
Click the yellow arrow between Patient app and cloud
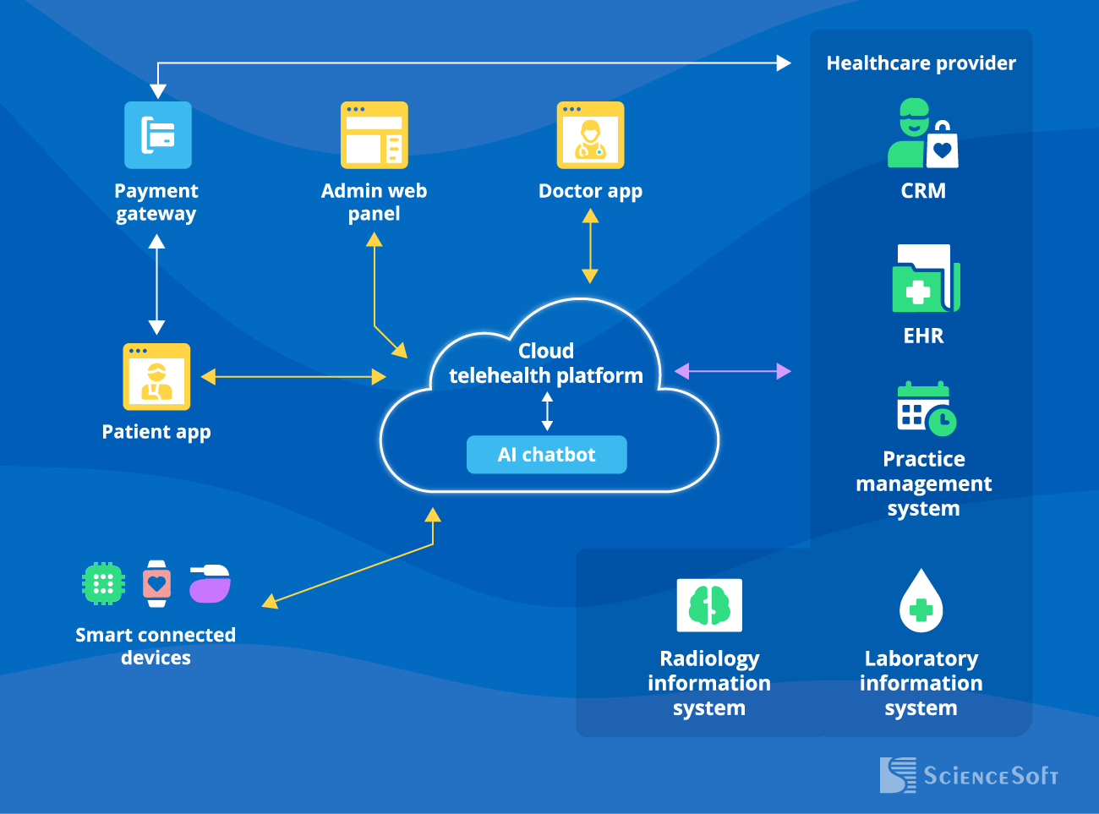click(x=292, y=376)
